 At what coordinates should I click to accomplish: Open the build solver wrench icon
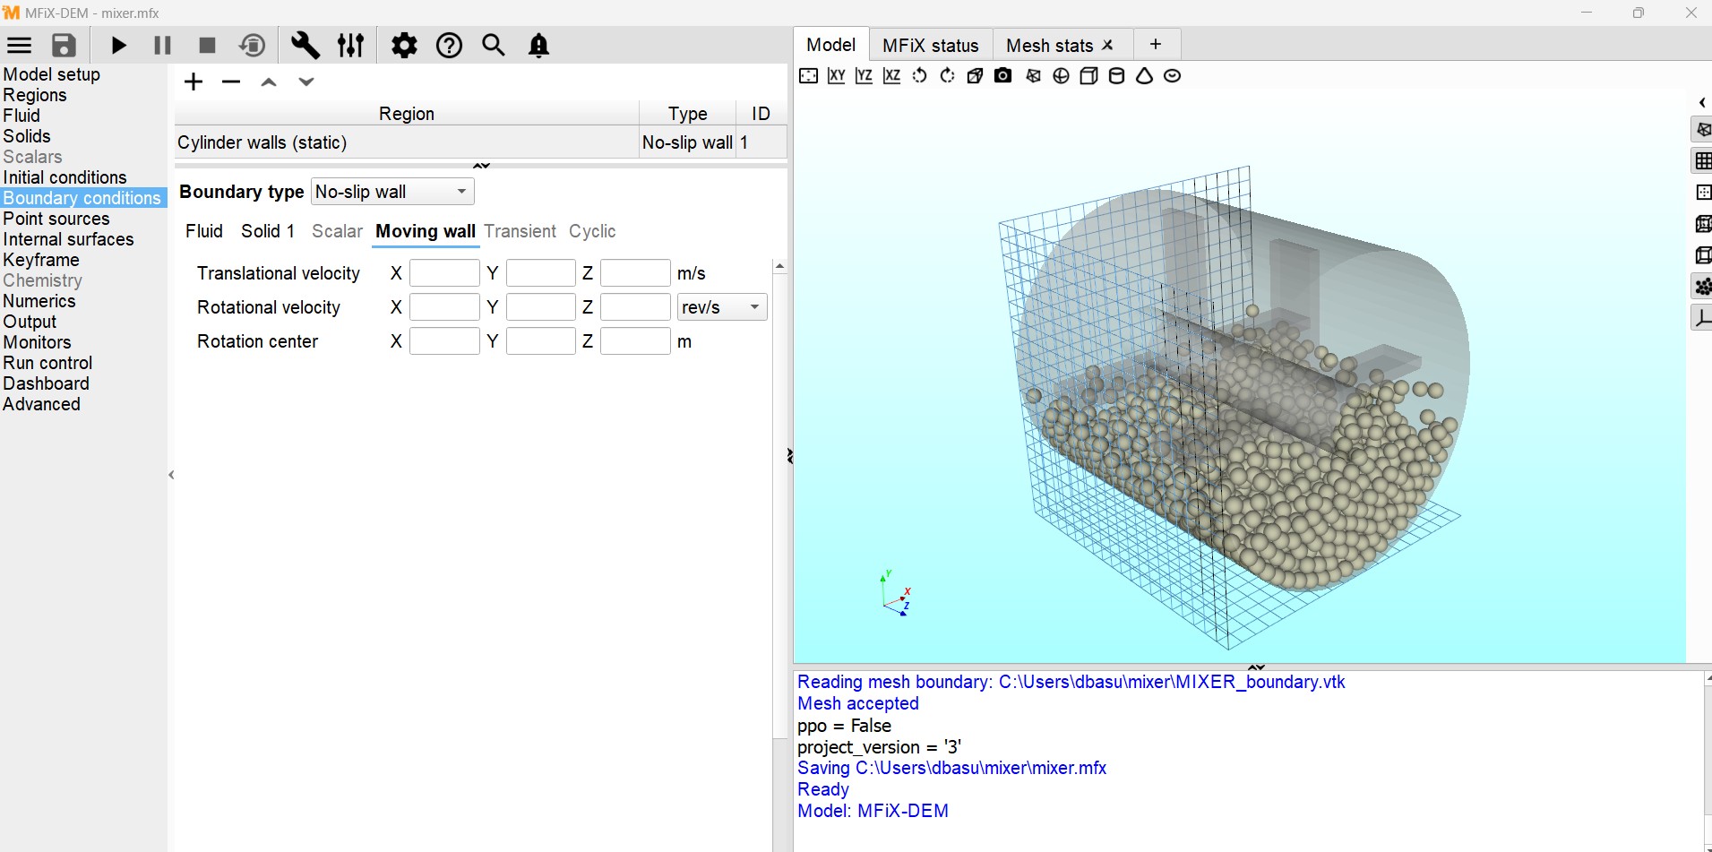click(305, 46)
